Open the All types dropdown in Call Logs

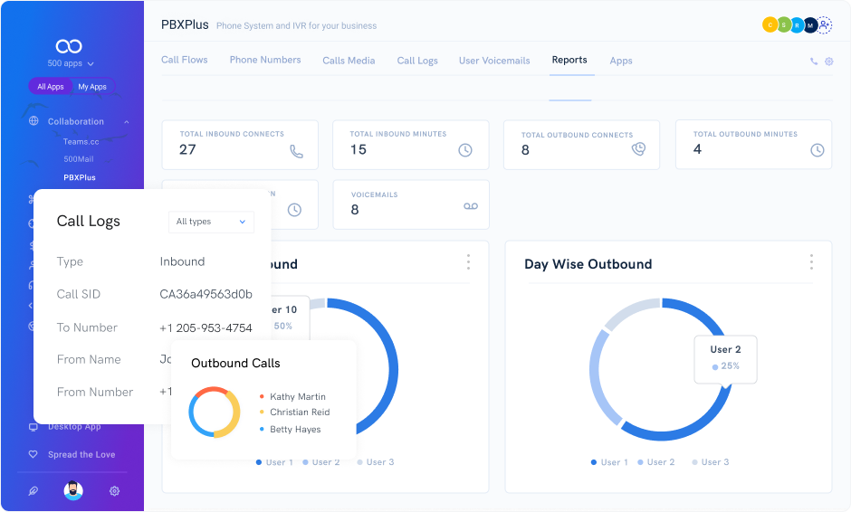211,222
